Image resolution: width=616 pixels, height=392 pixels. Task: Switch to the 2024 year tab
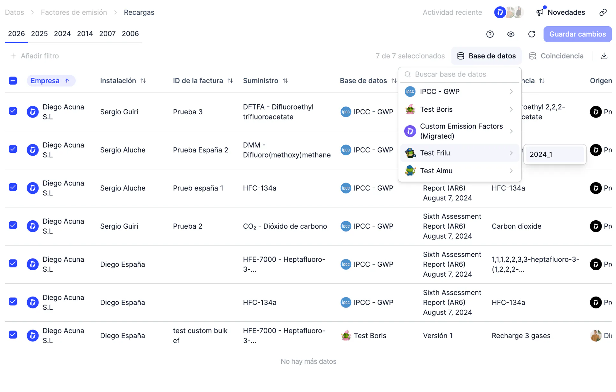coord(62,34)
